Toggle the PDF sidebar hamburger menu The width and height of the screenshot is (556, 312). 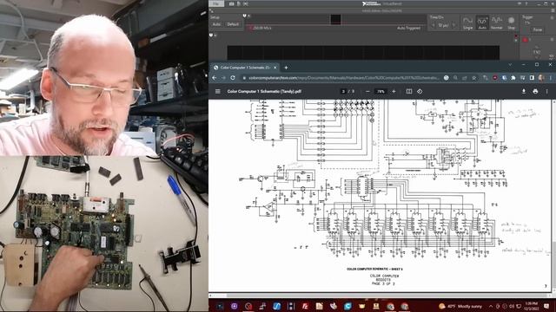point(218,91)
